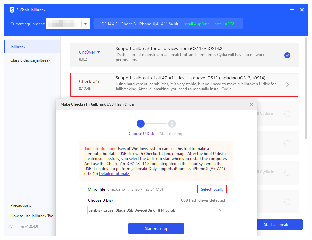Image resolution: width=312 pixels, height=240 pixels.
Task: Expand the unc0ver version dropdown
Action: coord(99,52)
